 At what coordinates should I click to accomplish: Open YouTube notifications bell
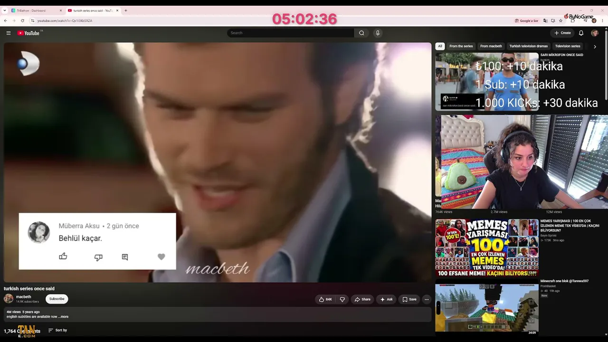[581, 33]
